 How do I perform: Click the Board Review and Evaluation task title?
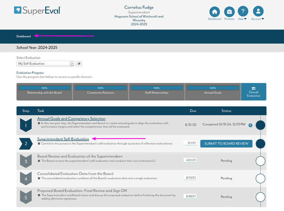[x=80, y=156]
